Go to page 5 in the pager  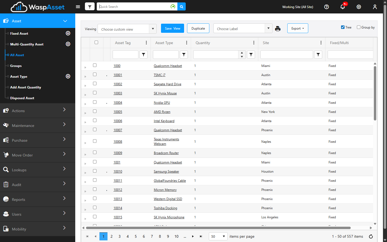[136, 236]
